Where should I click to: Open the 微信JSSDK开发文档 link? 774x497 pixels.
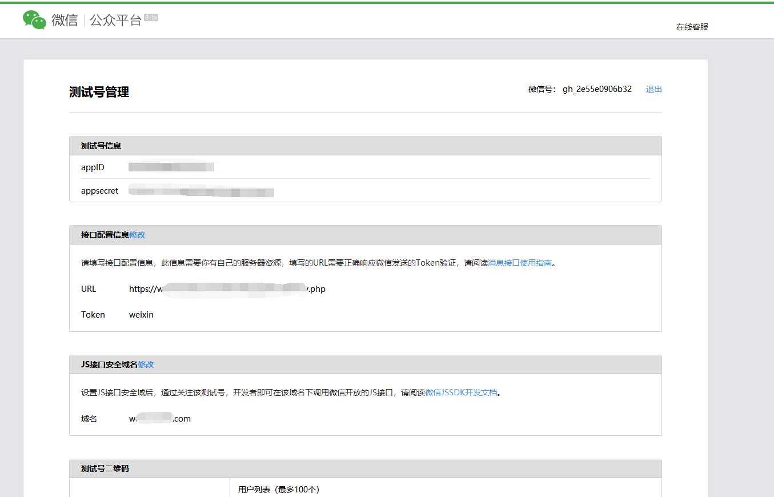click(461, 392)
